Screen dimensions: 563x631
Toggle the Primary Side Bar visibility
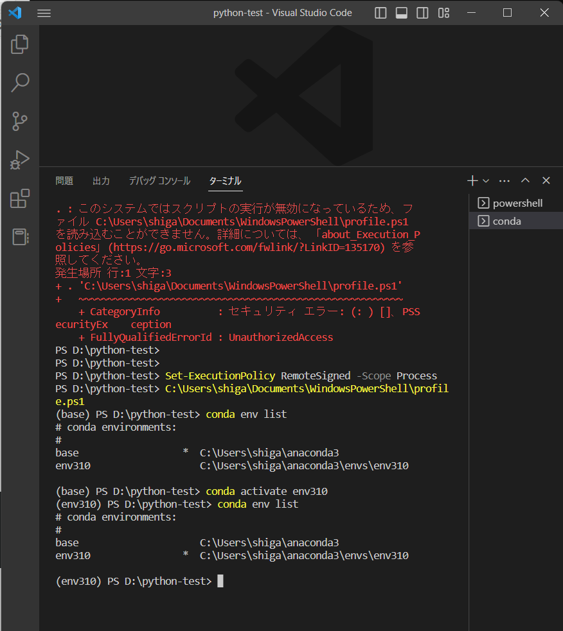click(380, 13)
